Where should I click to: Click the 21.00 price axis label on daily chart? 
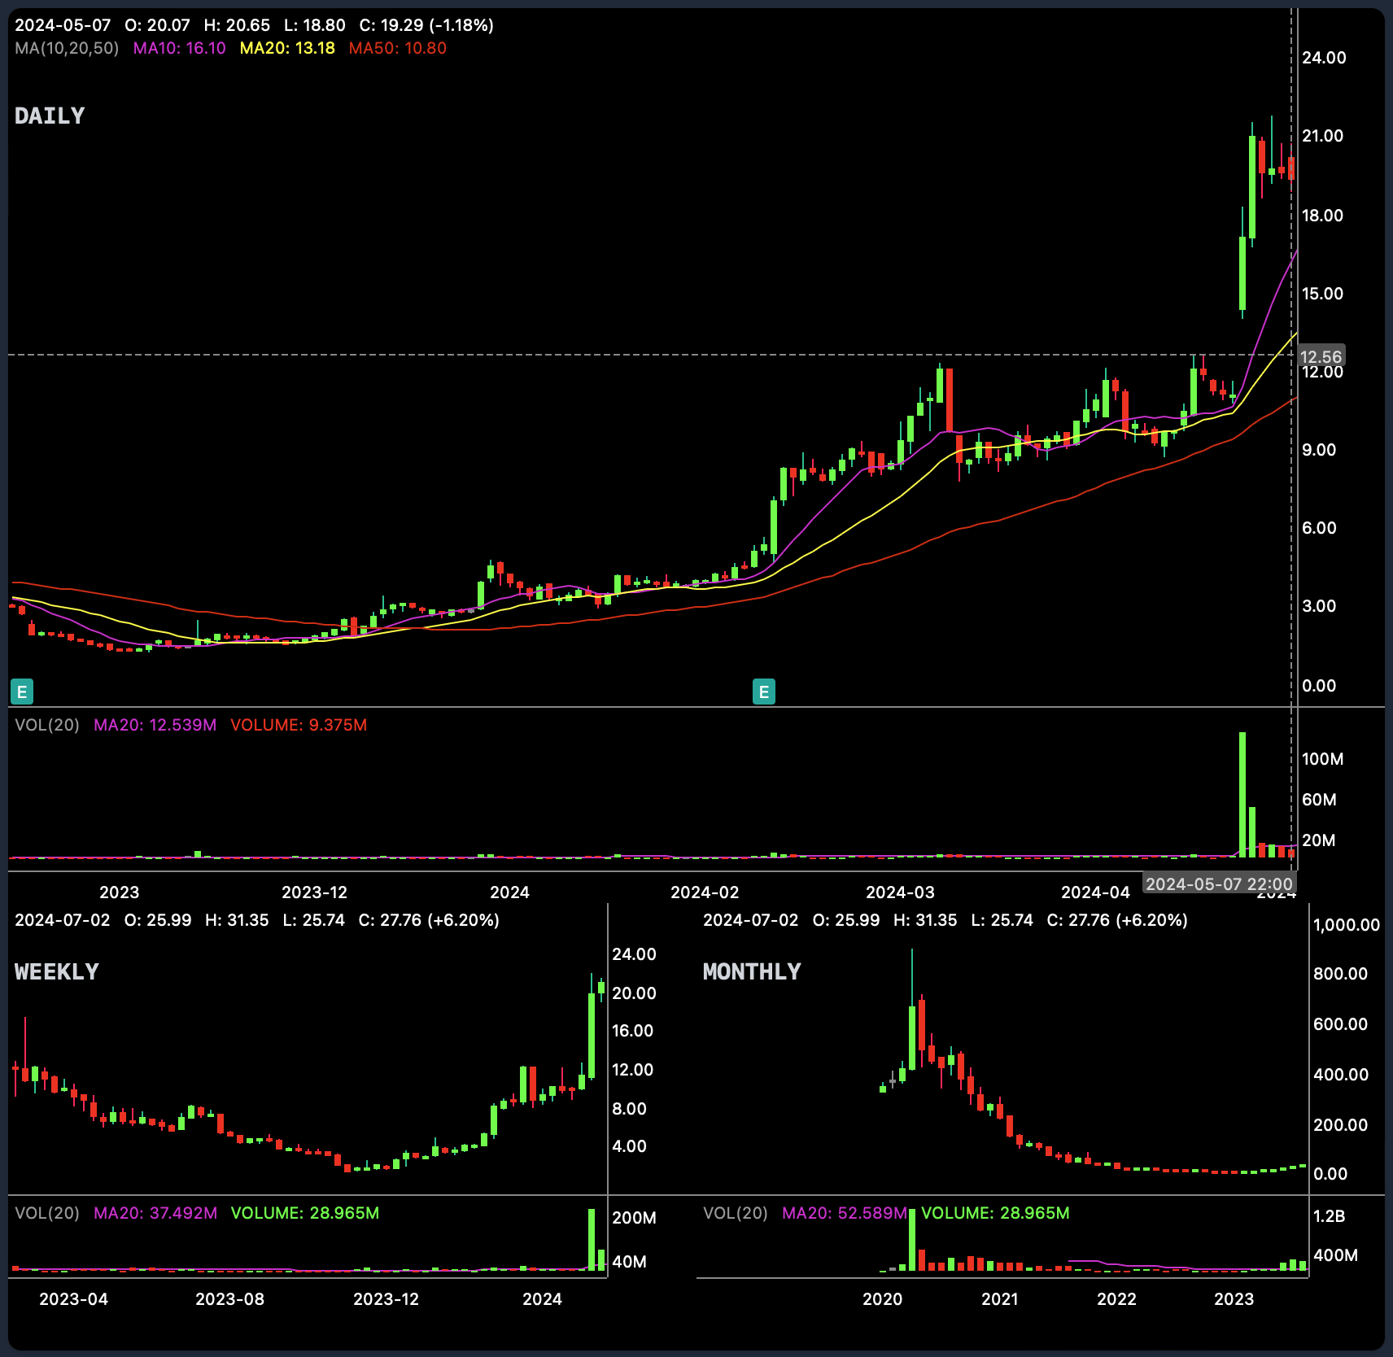[x=1322, y=136]
